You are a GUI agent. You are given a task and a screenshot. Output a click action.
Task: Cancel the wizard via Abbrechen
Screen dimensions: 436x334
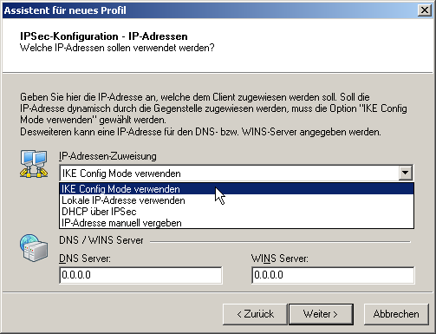[x=396, y=314]
